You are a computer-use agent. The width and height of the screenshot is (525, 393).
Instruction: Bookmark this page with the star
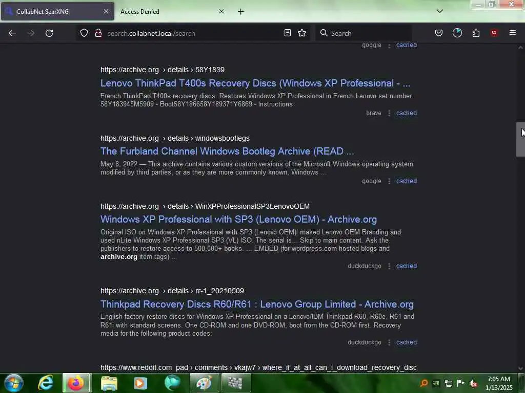pyautogui.click(x=302, y=33)
